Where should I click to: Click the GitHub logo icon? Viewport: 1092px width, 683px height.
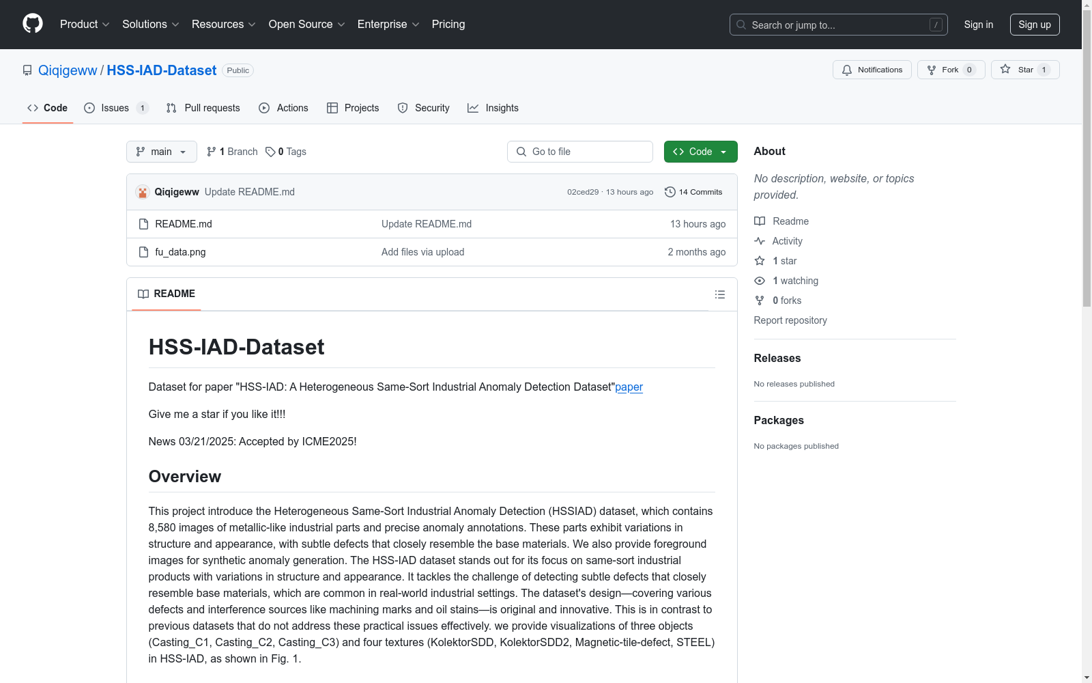[33, 24]
